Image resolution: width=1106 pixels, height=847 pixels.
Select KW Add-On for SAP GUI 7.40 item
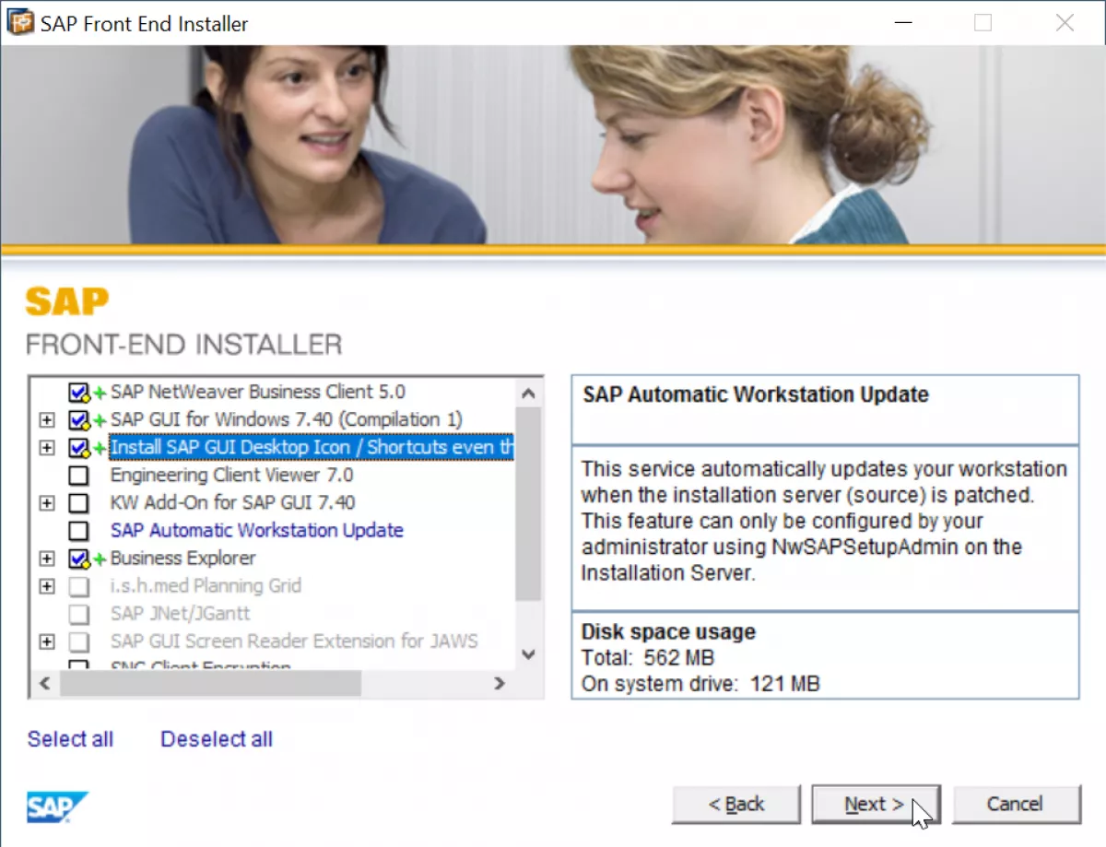coord(232,502)
